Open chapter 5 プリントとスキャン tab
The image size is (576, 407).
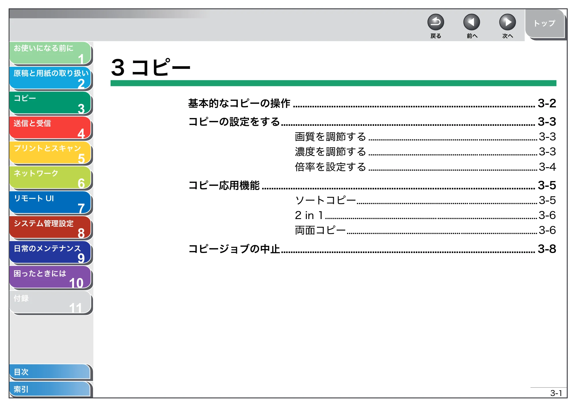[x=50, y=153]
